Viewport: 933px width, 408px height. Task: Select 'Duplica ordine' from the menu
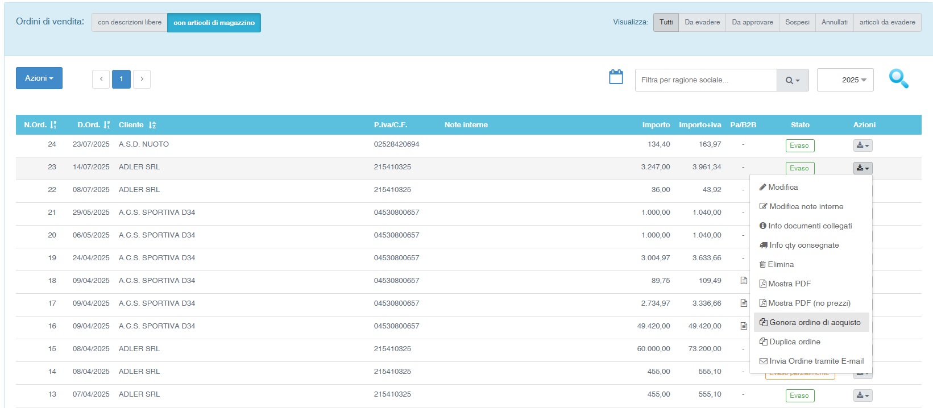(x=794, y=342)
